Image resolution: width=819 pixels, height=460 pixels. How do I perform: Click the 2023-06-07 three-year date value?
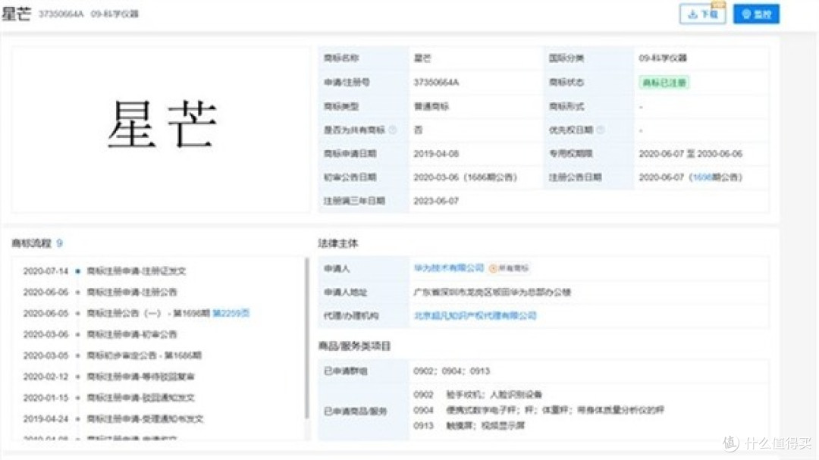coord(436,201)
